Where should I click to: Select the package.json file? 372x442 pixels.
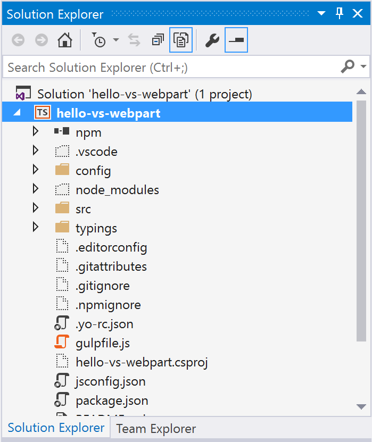coord(112,401)
